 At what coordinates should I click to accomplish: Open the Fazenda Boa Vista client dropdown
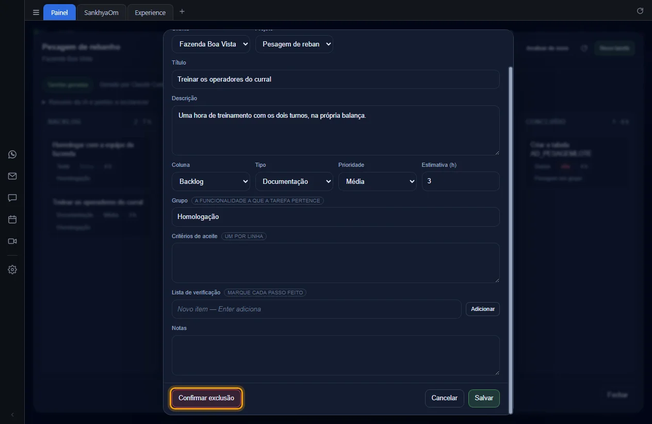pos(211,44)
